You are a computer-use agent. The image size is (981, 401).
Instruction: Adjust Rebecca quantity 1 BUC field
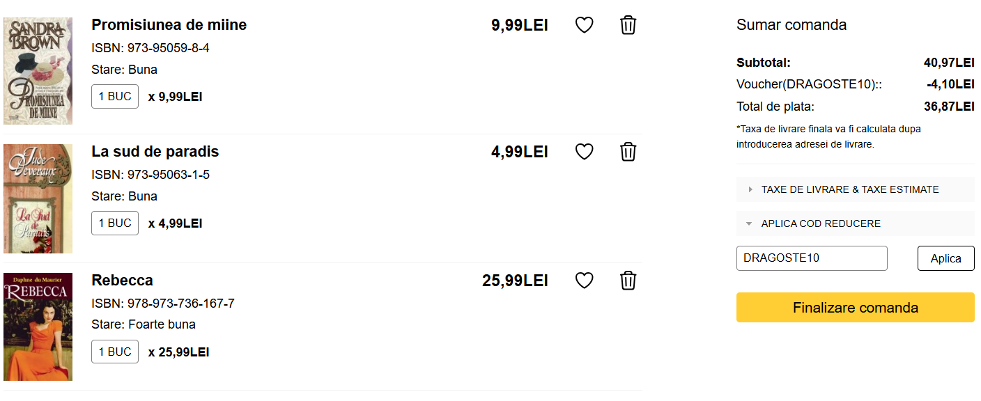pyautogui.click(x=115, y=352)
